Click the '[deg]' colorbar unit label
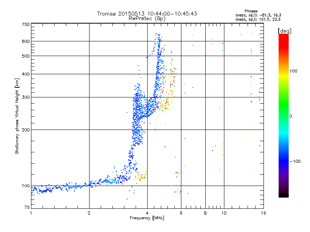 [x=284, y=31]
